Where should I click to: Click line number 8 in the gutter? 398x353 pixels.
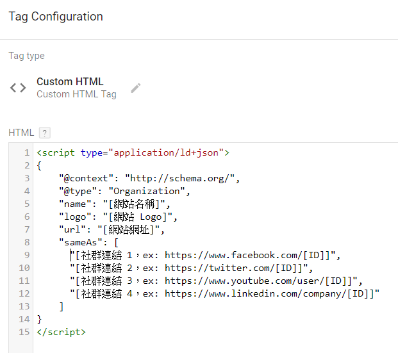[x=26, y=242]
